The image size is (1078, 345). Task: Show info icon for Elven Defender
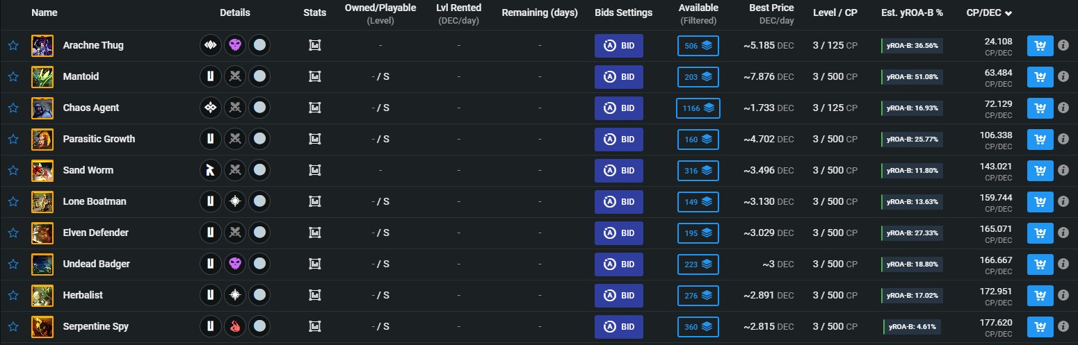tap(1063, 233)
